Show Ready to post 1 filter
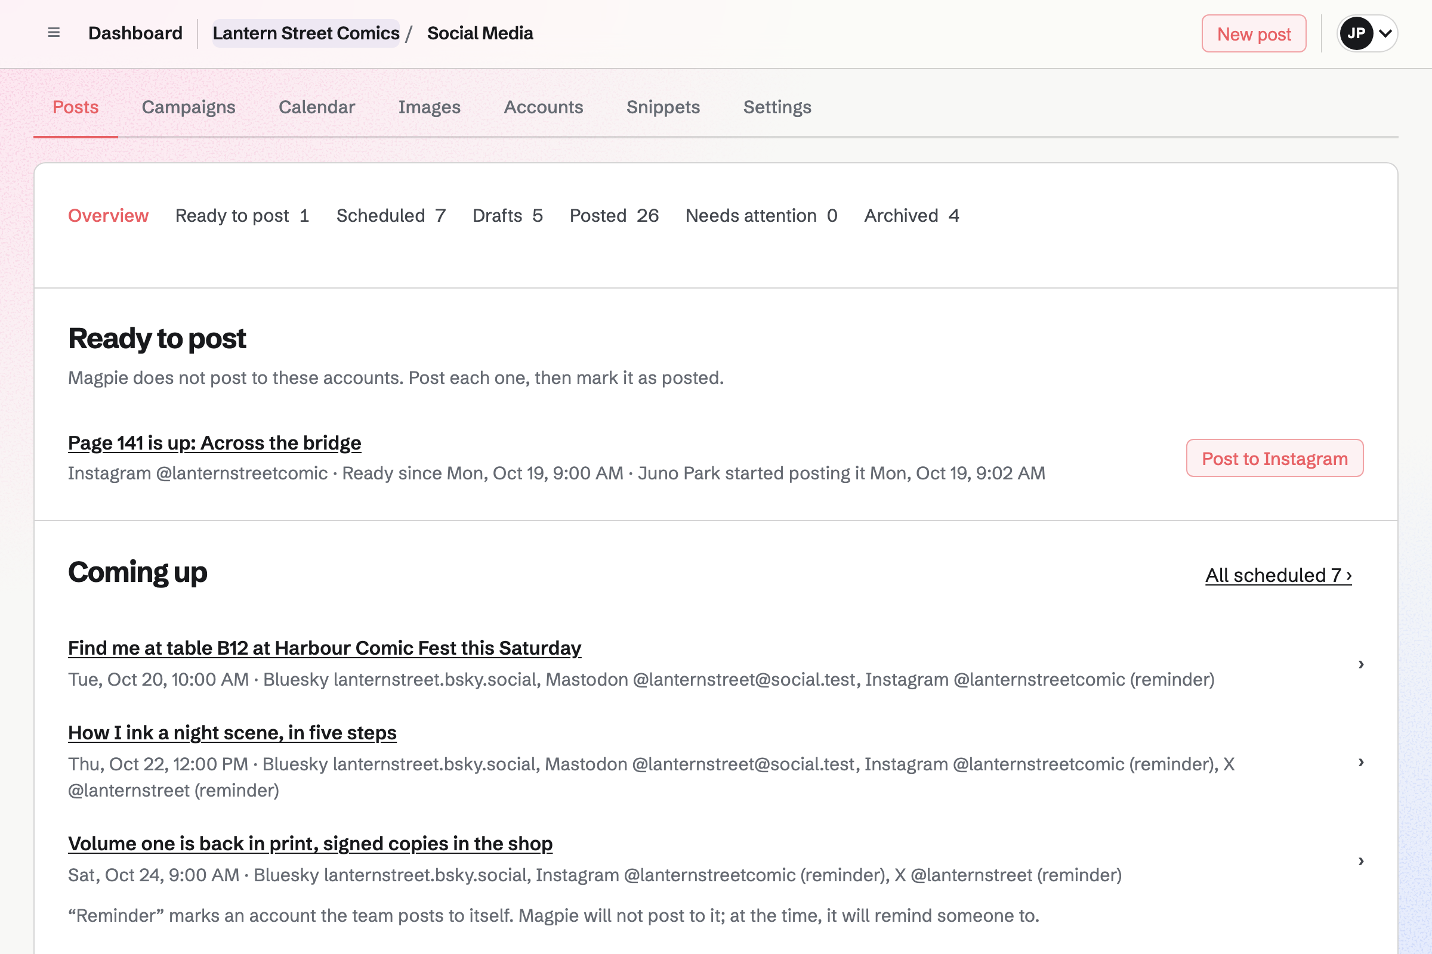 [242, 215]
